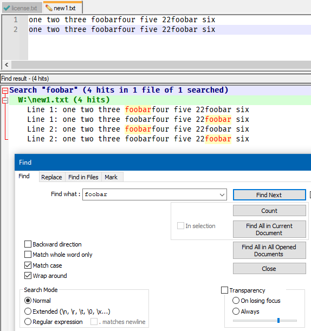This screenshot has width=311, height=331.
Task: Click the pencil icon on new1.txt tab
Action: 49,8
